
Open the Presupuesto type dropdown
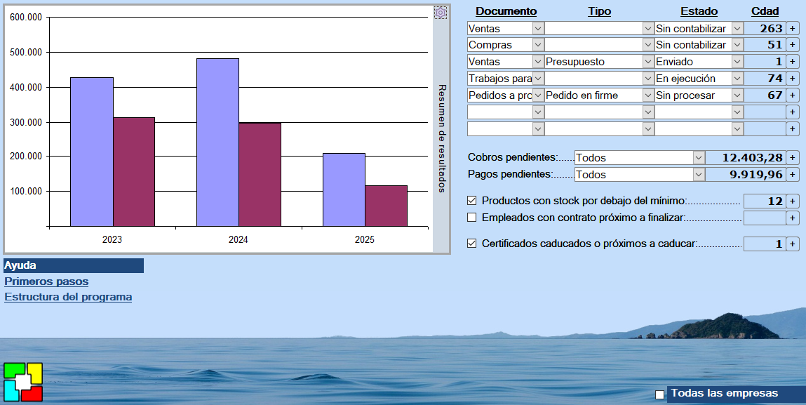click(647, 62)
